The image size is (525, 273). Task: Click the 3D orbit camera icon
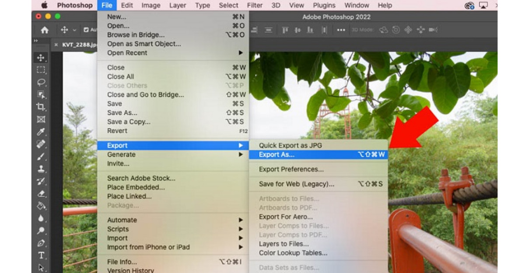384,30
